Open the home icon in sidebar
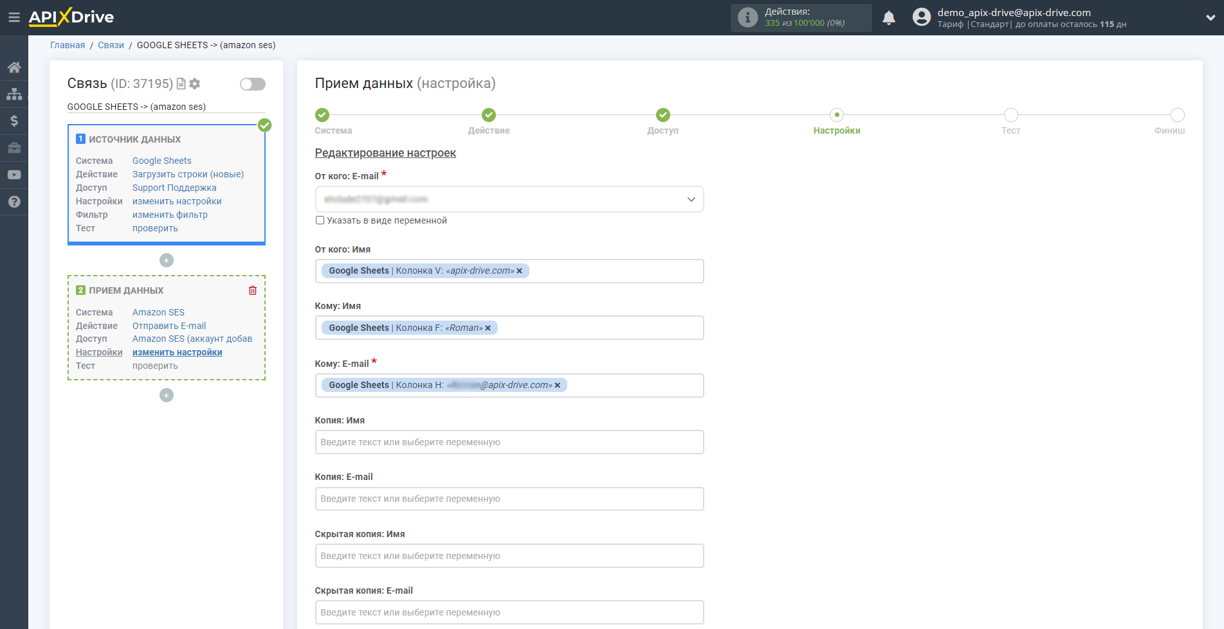Screen dimensions: 1224x629 point(14,67)
